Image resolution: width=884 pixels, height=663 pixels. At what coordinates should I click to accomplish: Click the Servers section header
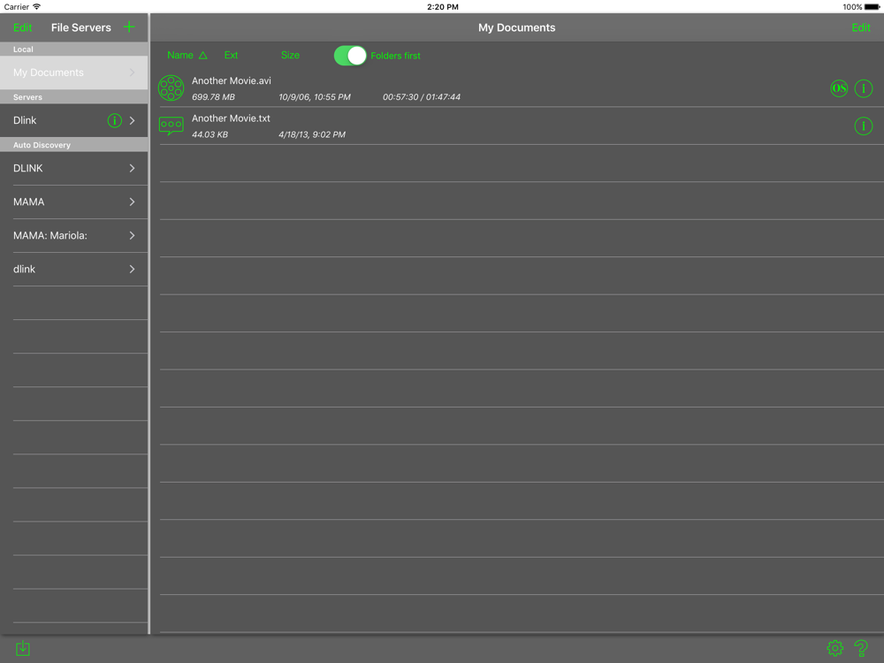pyautogui.click(x=74, y=97)
